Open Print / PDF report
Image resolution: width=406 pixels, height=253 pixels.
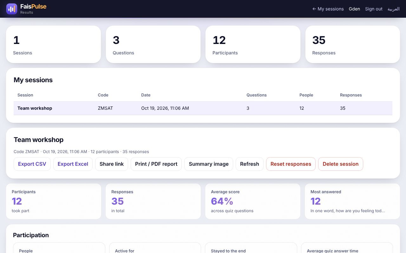click(156, 164)
